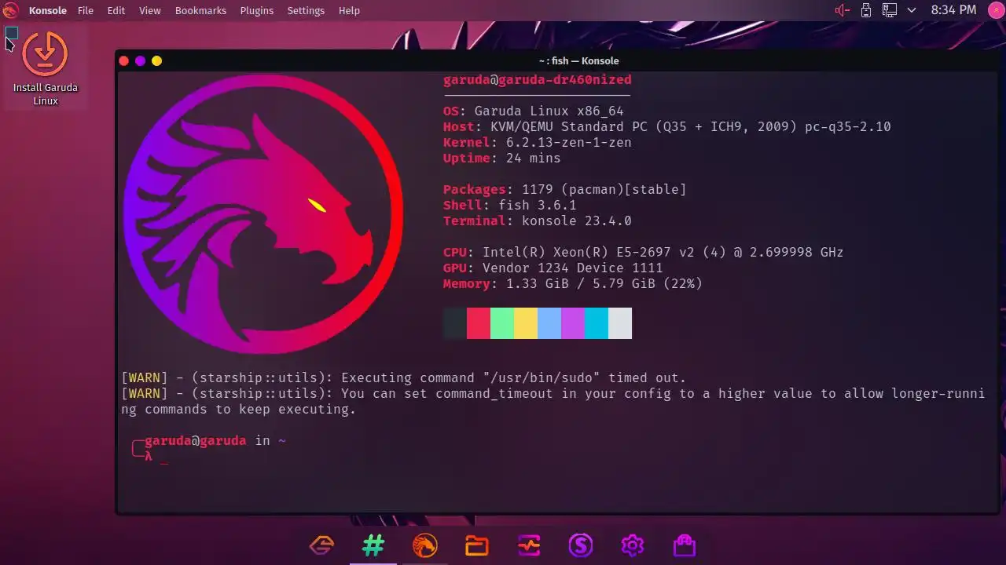Viewport: 1006px width, 565px height.
Task: Click the second WARN line about command_timeout
Action: click(553, 401)
